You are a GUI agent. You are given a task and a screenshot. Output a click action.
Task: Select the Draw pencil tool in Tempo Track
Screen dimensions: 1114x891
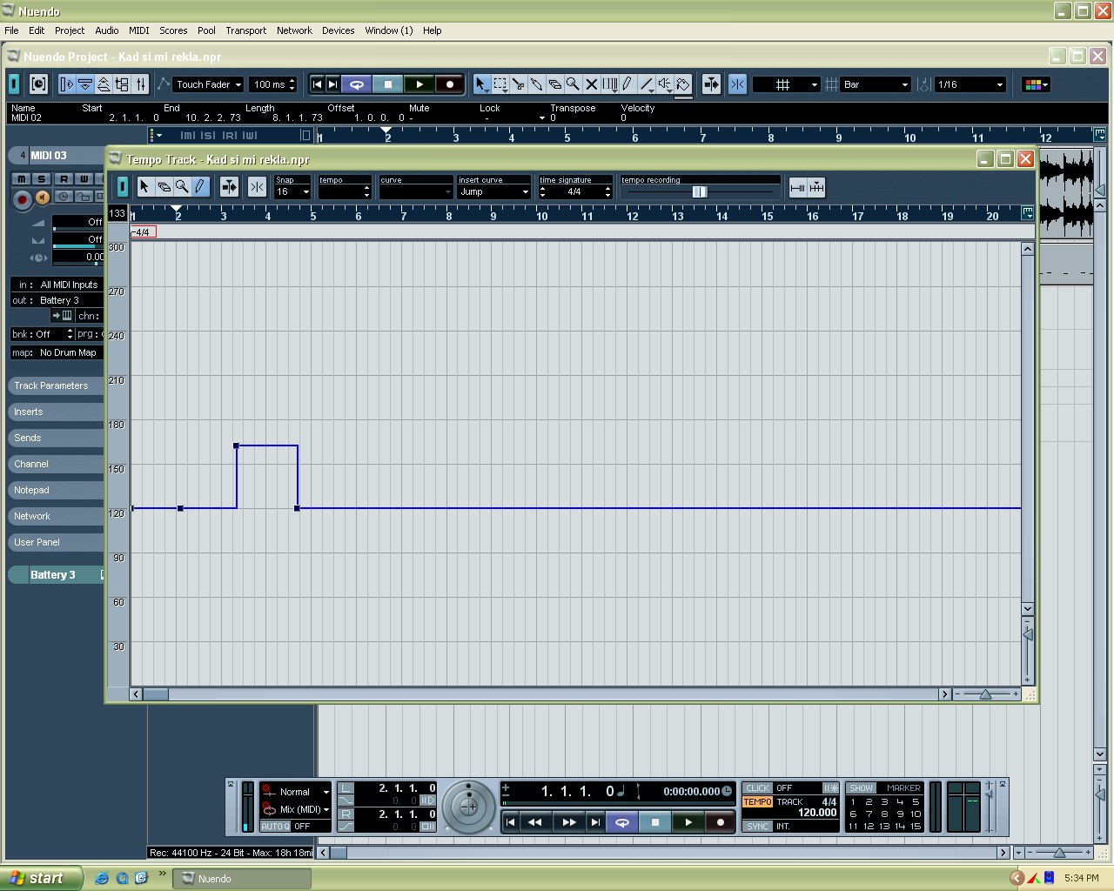[x=200, y=187]
